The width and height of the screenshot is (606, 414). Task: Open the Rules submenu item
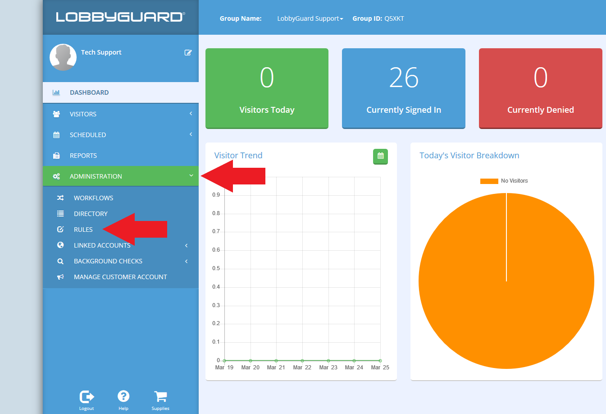[121, 230]
